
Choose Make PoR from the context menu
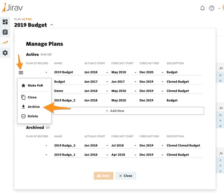pos(34,85)
